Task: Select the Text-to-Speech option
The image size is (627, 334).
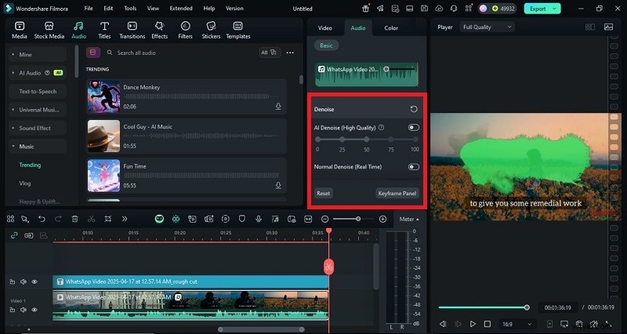Action: coord(37,91)
